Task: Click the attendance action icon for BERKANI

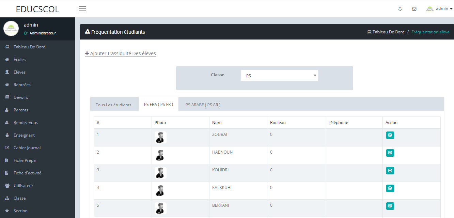Action: [x=390, y=206]
